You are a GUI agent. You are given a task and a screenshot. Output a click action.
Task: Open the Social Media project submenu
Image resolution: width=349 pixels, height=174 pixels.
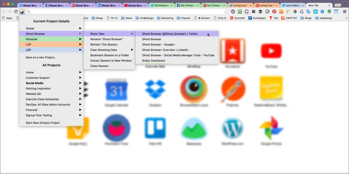click(51, 83)
